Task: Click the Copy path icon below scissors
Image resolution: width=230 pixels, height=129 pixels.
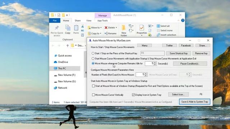Action: pyautogui.click(x=83, y=30)
